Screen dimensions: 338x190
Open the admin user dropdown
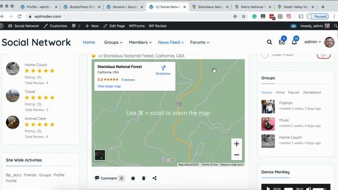[313, 42]
